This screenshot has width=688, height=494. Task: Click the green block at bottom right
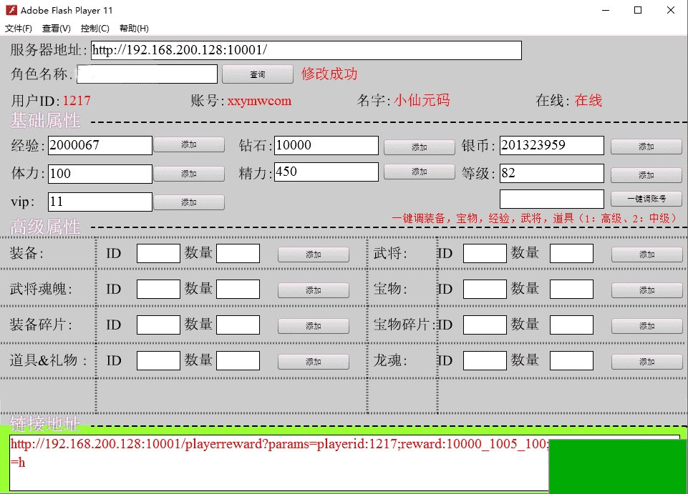click(x=617, y=466)
